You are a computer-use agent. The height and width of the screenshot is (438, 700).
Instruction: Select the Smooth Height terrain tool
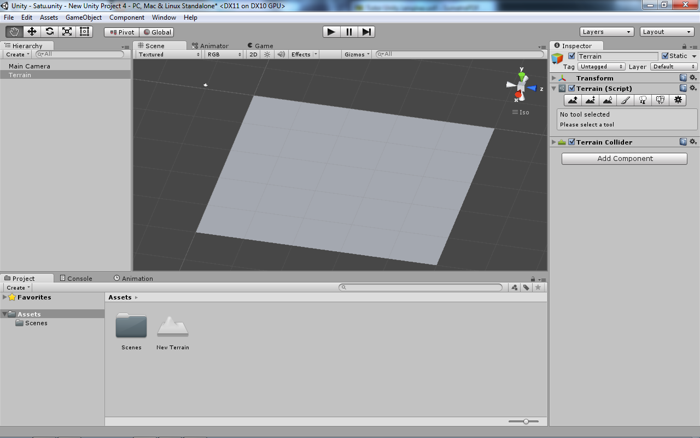pyautogui.click(x=608, y=100)
